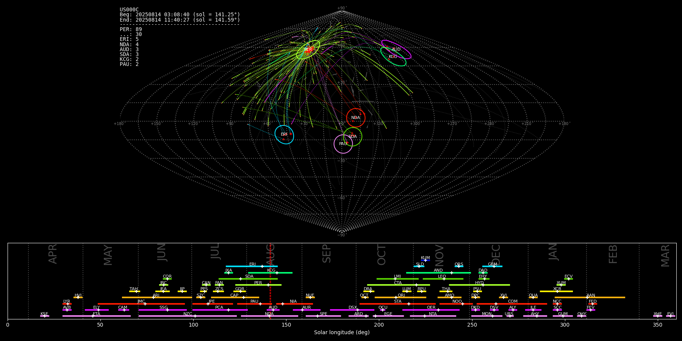The image size is (682, 341).
Task: Click the 'PER: 89' legend count
Action: (x=131, y=30)
